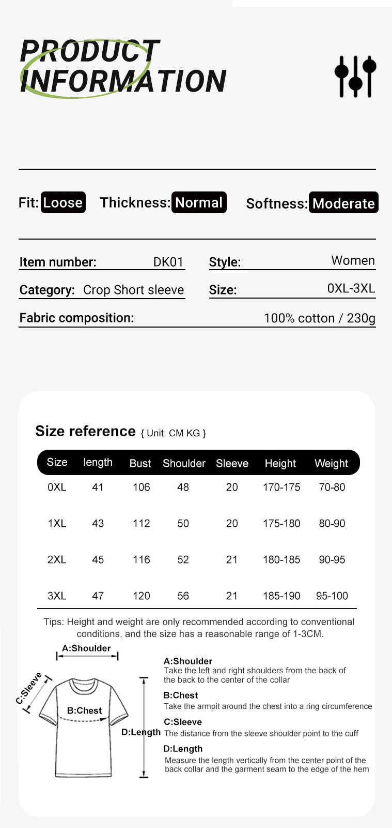
Task: Click the DK01 item number value
Action: pyautogui.click(x=168, y=262)
